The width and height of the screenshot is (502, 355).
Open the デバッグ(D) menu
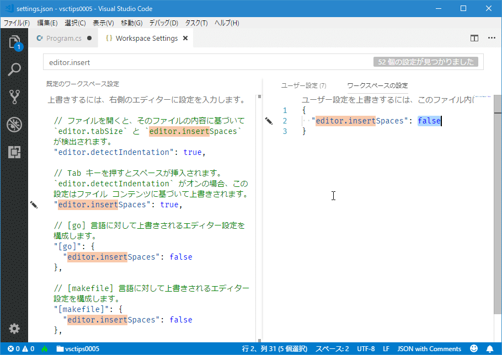click(x=163, y=23)
